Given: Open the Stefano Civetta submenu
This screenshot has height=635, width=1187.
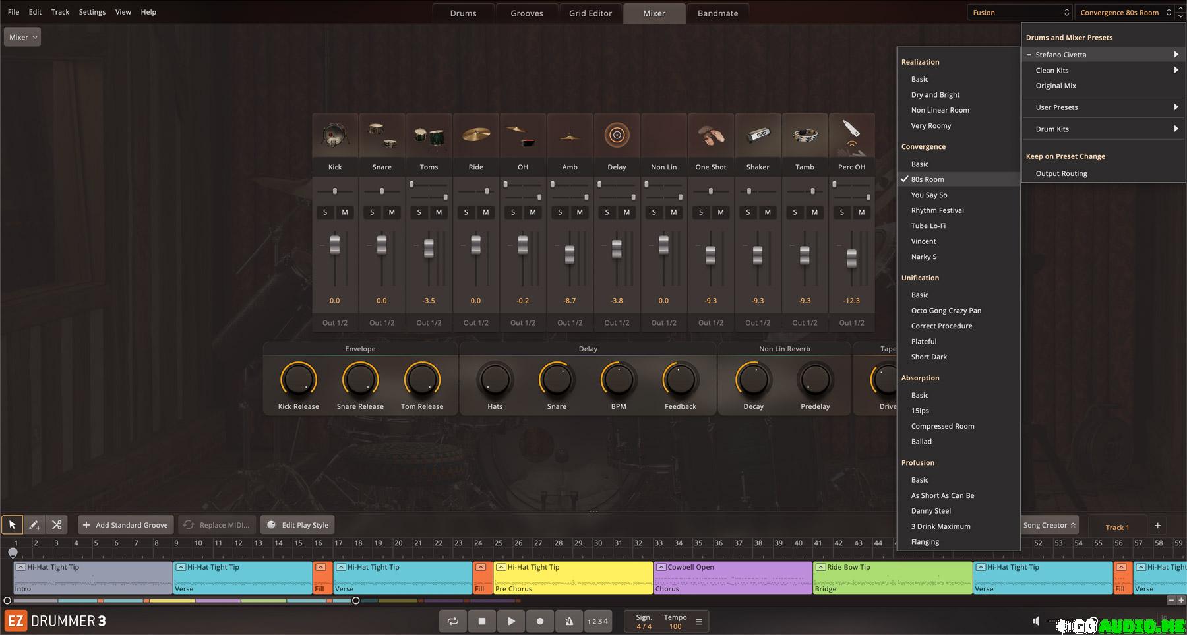Looking at the screenshot, I should 1103,55.
